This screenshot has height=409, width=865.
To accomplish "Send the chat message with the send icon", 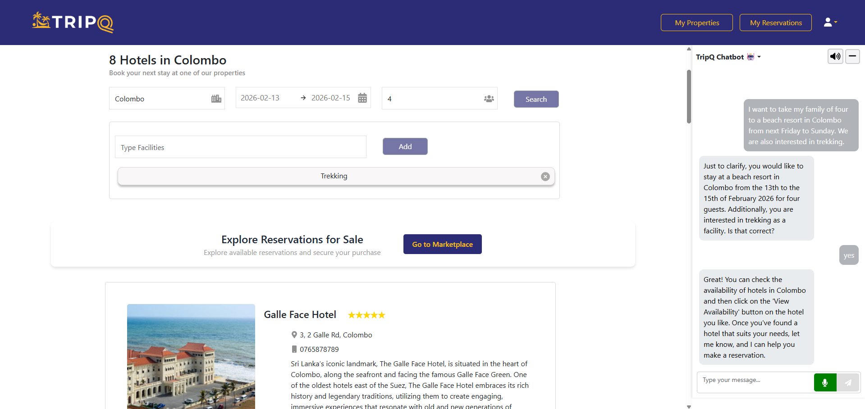I will [x=848, y=382].
